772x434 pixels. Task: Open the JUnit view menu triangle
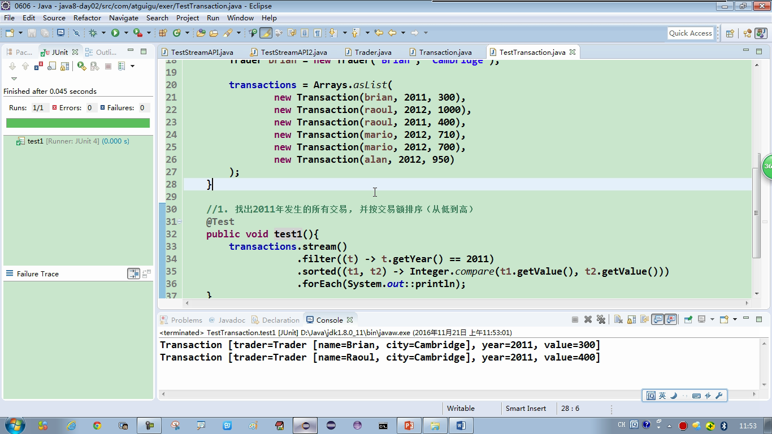(14, 79)
